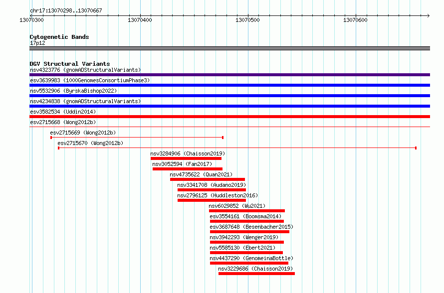Click the blue nsv5532906 variant bar
Image resolution: width=444 pixels, height=293 pixels.
tap(229, 96)
